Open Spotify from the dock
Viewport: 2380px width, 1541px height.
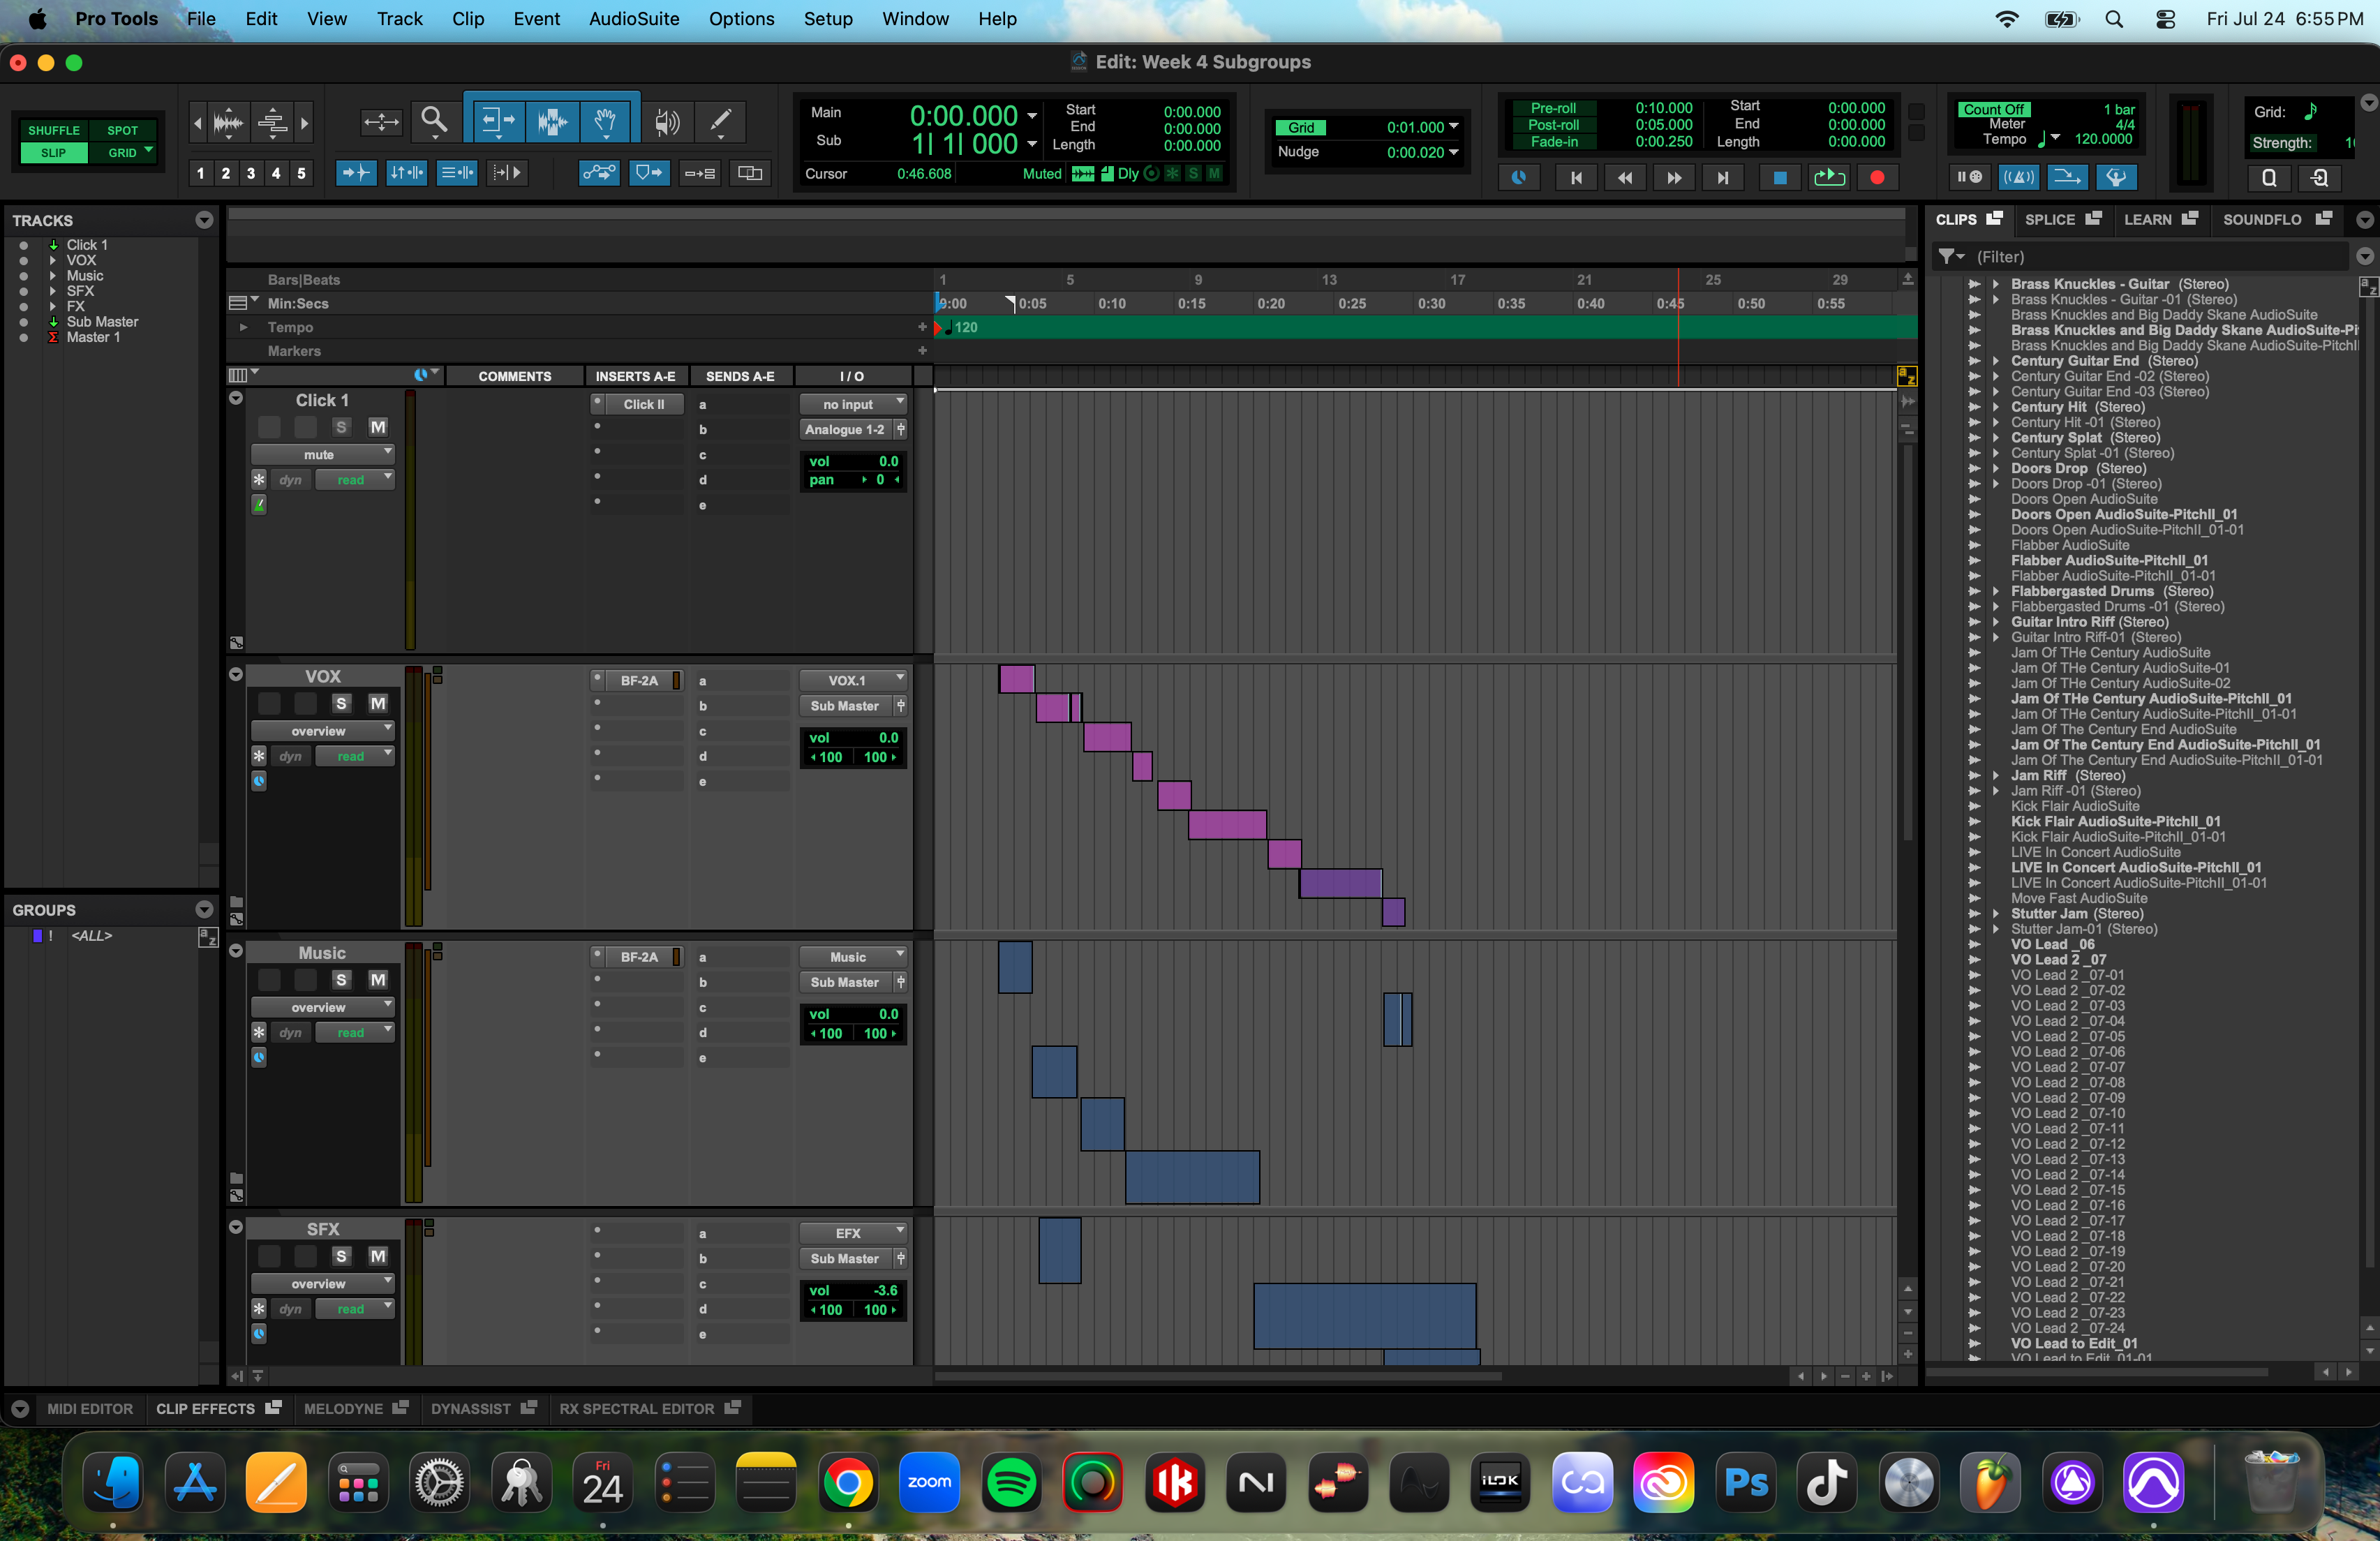tap(1011, 1482)
